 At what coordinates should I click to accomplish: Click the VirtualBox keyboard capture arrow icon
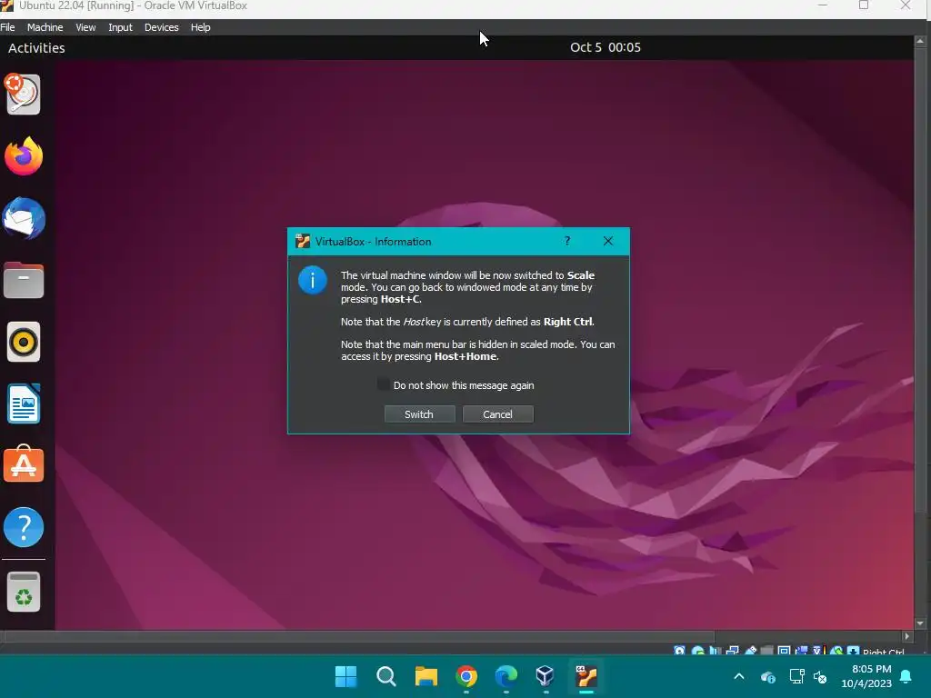click(853, 651)
